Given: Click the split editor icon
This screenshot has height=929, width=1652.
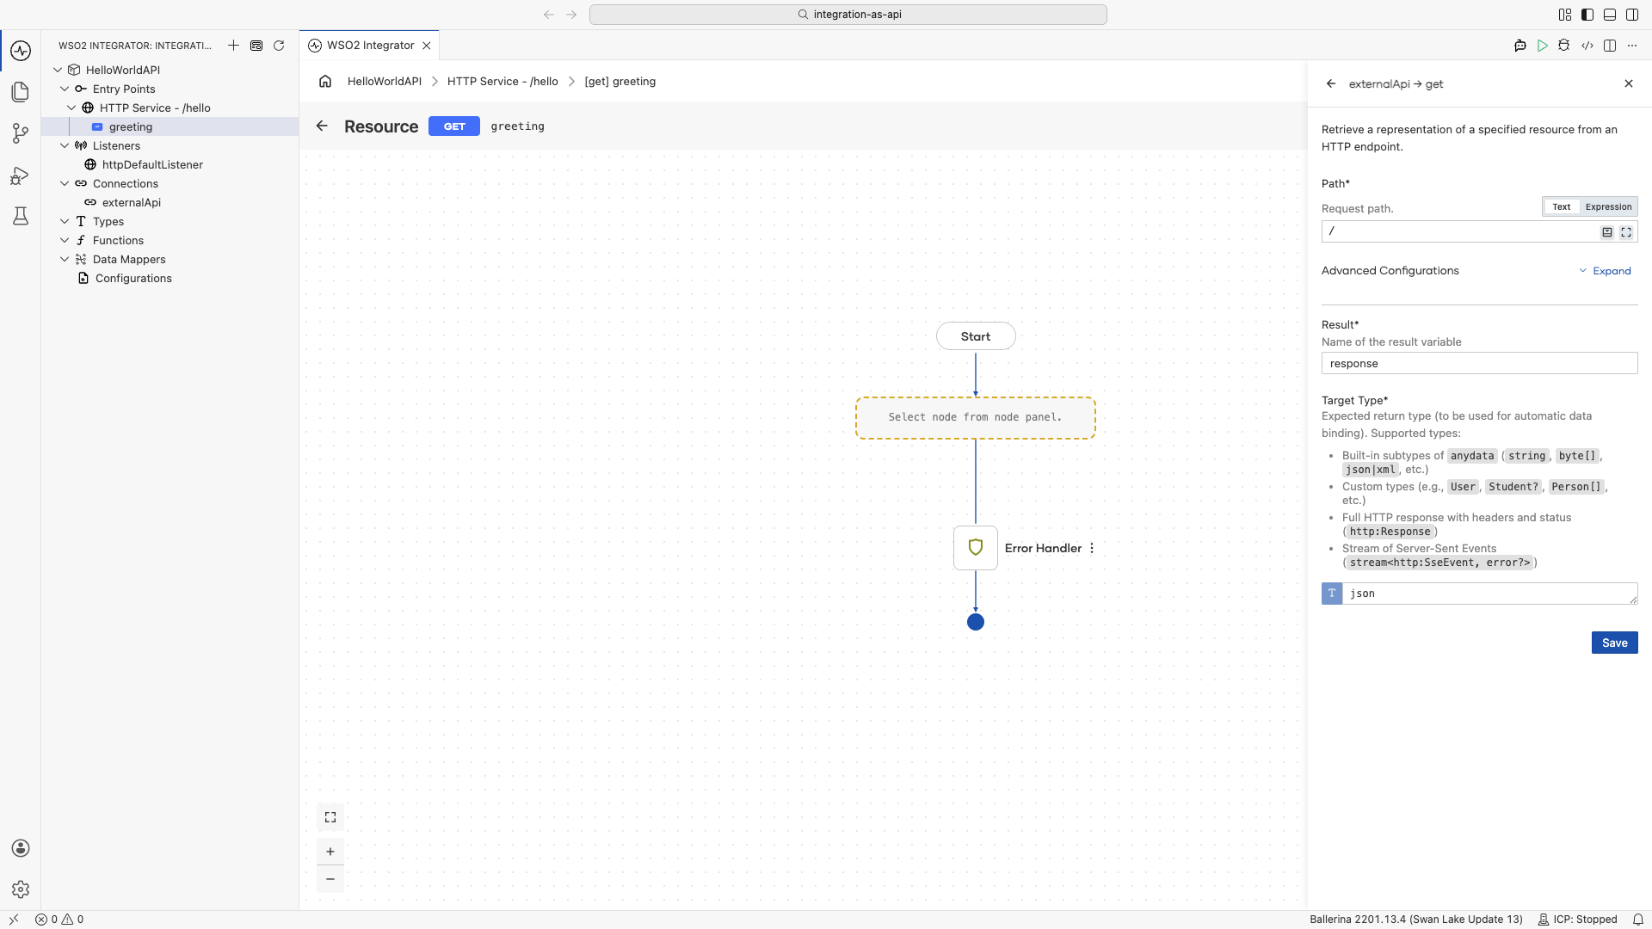Looking at the screenshot, I should point(1610,46).
